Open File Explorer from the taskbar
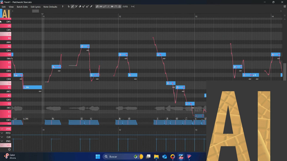 [x=156, y=157]
